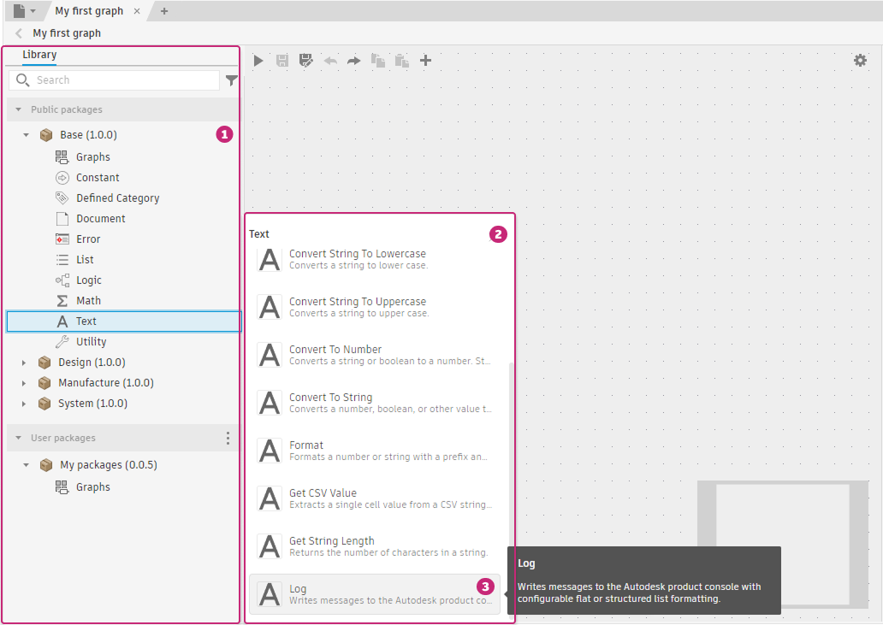
Task: Select the List category
Action: [85, 260]
